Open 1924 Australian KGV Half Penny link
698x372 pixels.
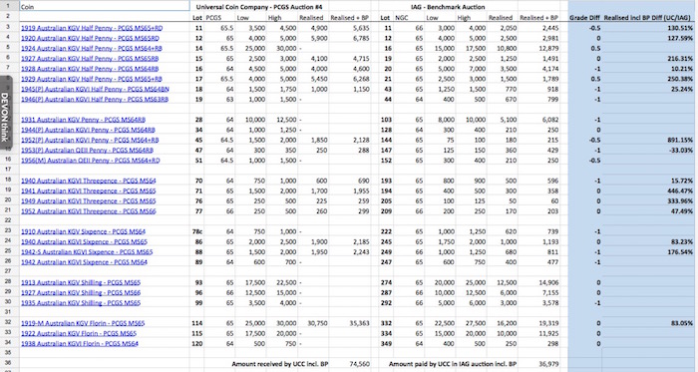click(x=92, y=48)
